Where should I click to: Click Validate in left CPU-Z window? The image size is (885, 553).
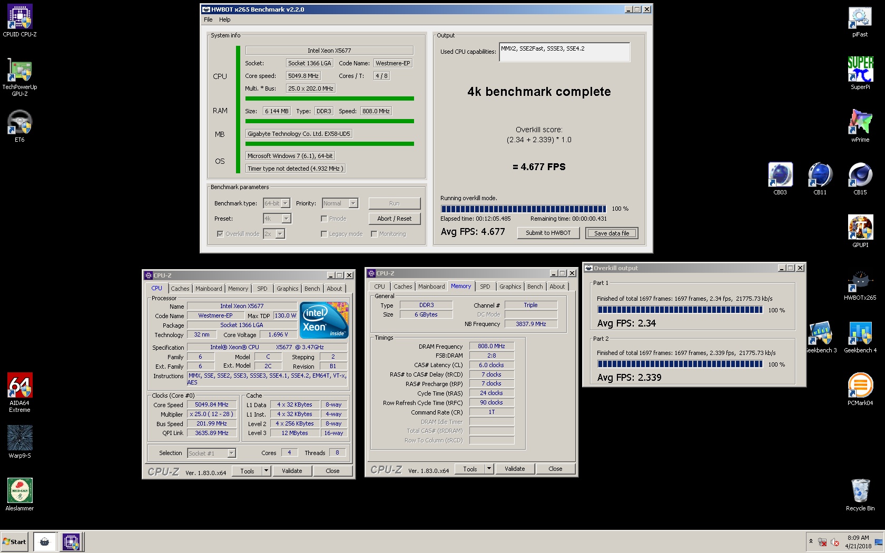292,471
